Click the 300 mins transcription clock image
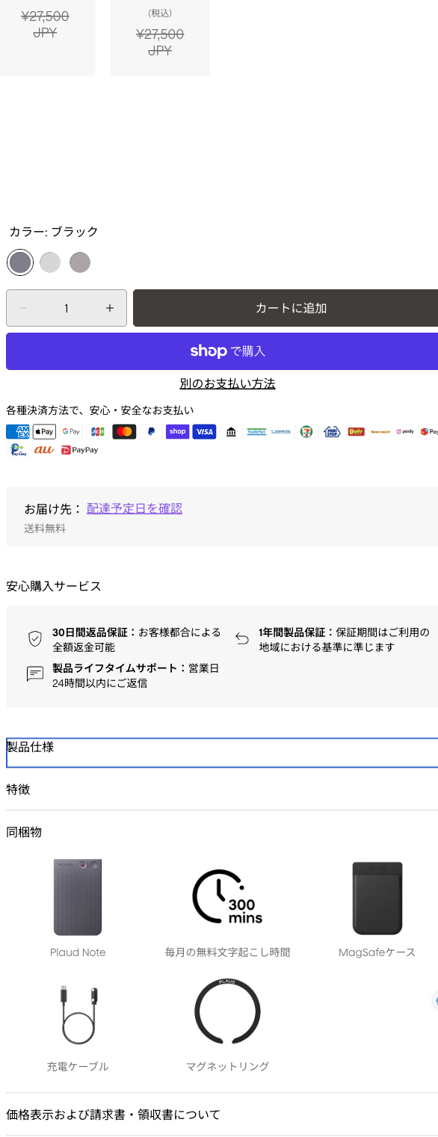438x1137 pixels. tap(227, 896)
